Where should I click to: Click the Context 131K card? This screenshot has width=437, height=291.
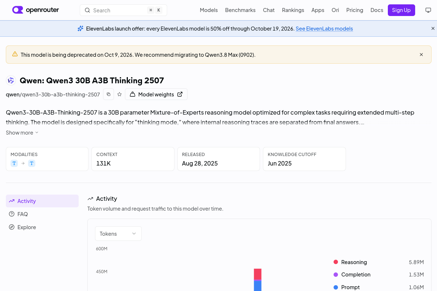pos(133,159)
